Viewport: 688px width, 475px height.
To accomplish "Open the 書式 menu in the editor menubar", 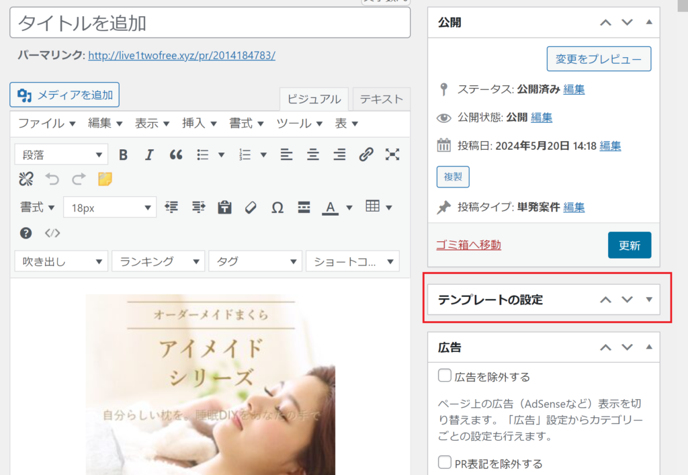I will 246,123.
